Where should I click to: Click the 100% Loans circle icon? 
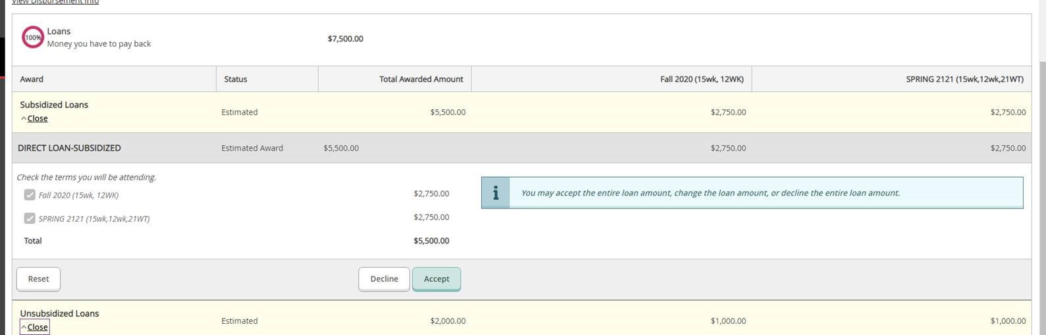pos(33,38)
